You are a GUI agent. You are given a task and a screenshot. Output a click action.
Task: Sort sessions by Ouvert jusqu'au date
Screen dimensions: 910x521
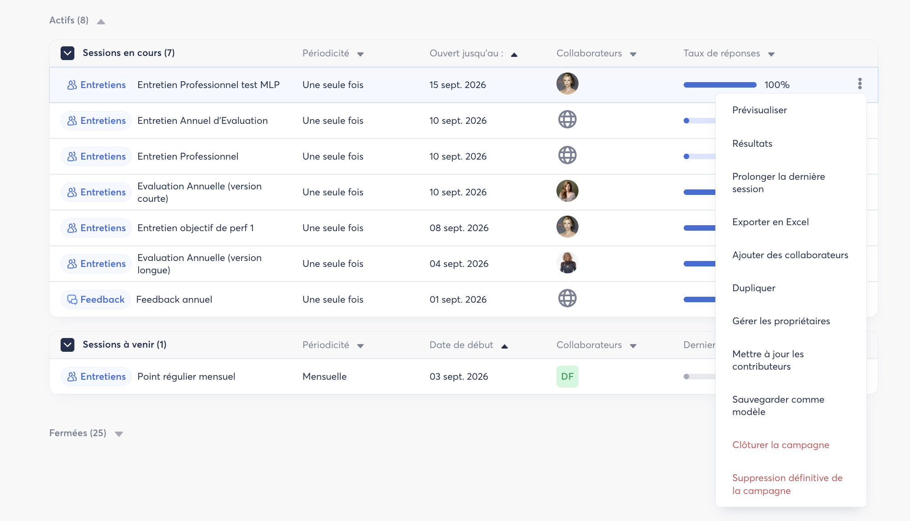(x=473, y=54)
